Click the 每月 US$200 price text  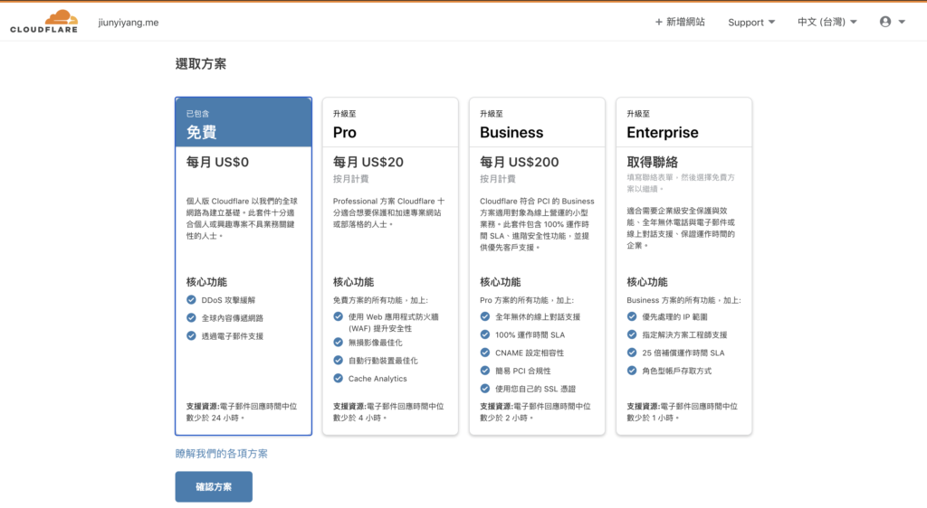click(x=519, y=162)
